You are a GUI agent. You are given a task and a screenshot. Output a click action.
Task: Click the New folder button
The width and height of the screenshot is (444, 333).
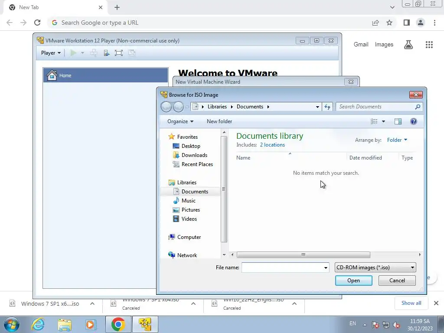(219, 121)
